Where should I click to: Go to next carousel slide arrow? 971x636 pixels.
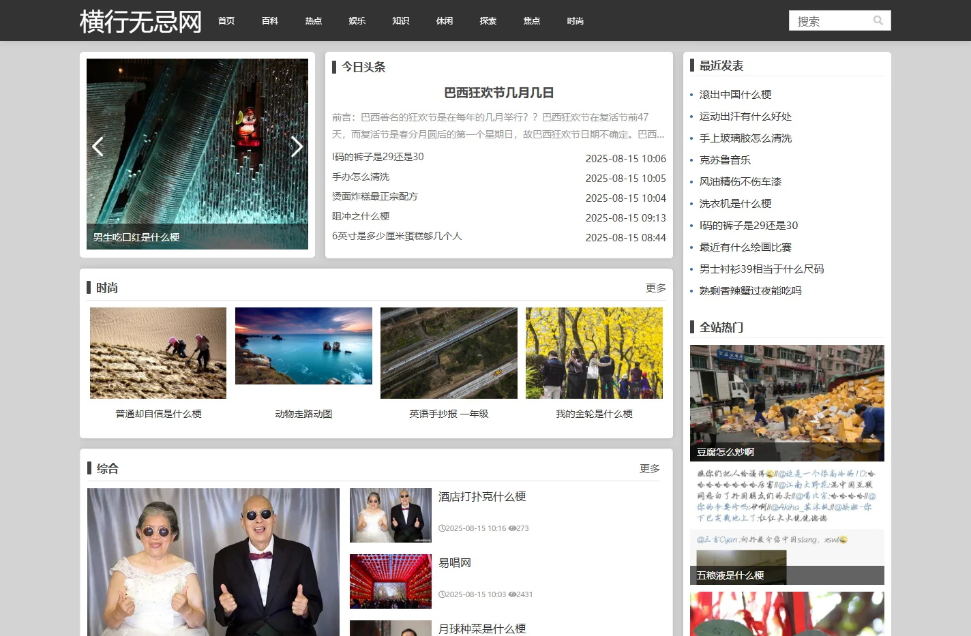click(x=297, y=147)
